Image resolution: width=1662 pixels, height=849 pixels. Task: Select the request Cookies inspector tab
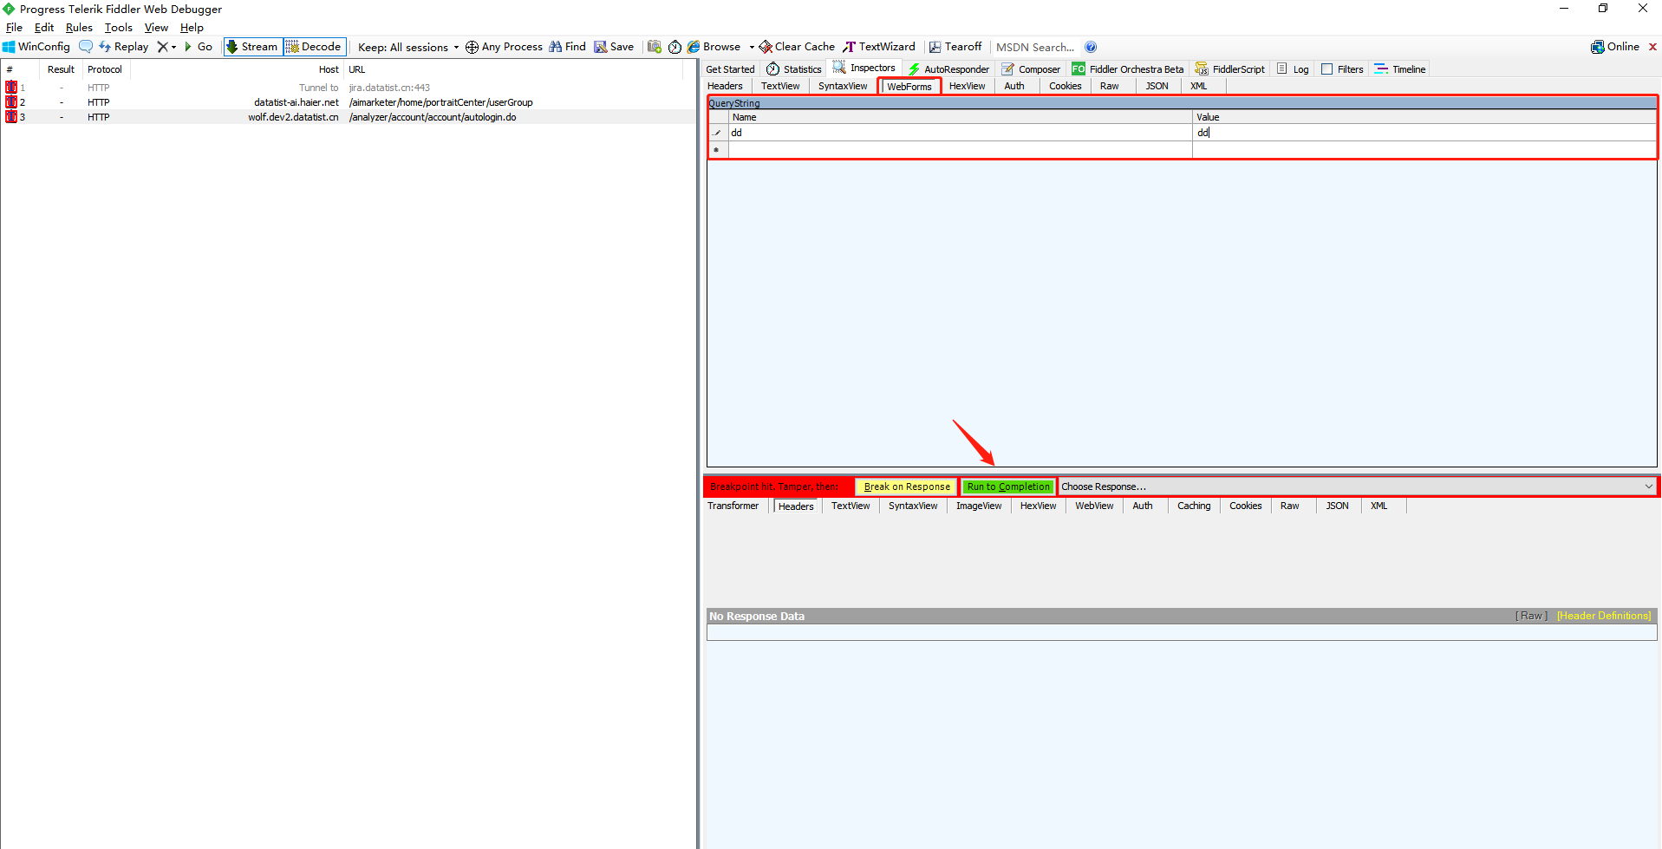pos(1065,86)
